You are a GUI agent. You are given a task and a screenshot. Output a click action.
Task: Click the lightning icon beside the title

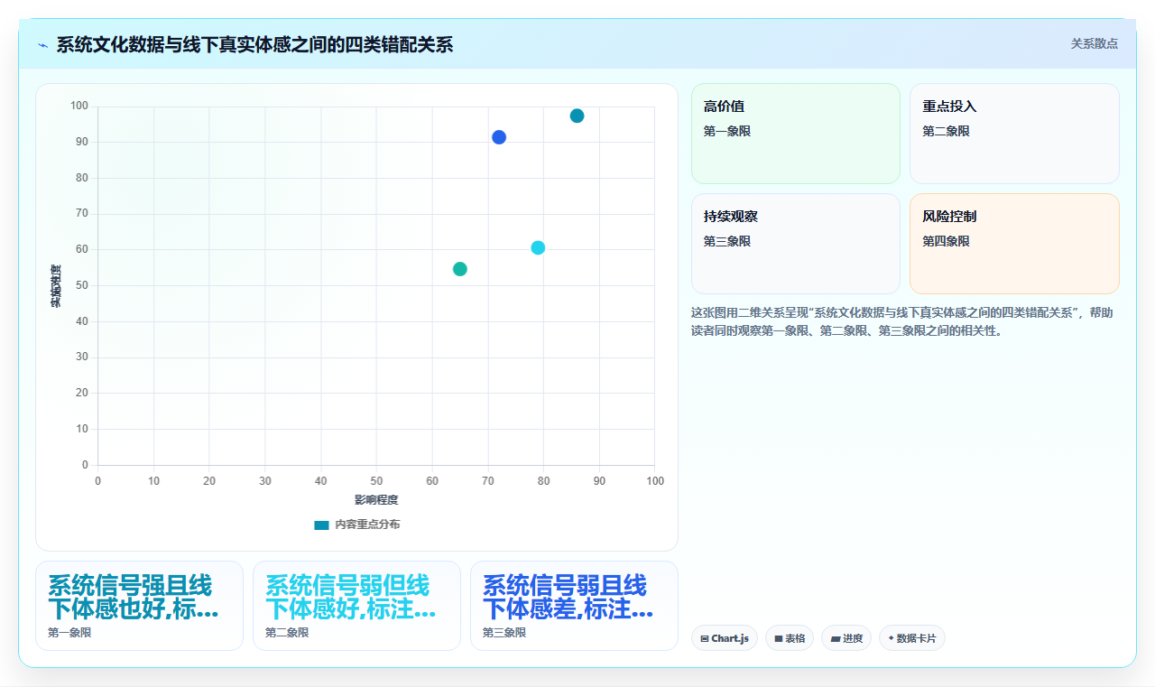(42, 45)
